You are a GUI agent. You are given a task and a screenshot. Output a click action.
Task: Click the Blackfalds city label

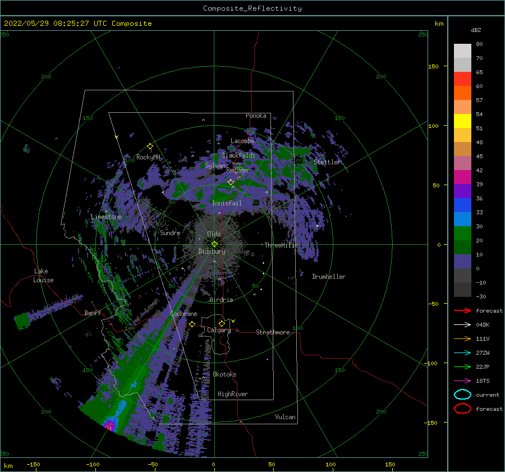point(238,155)
